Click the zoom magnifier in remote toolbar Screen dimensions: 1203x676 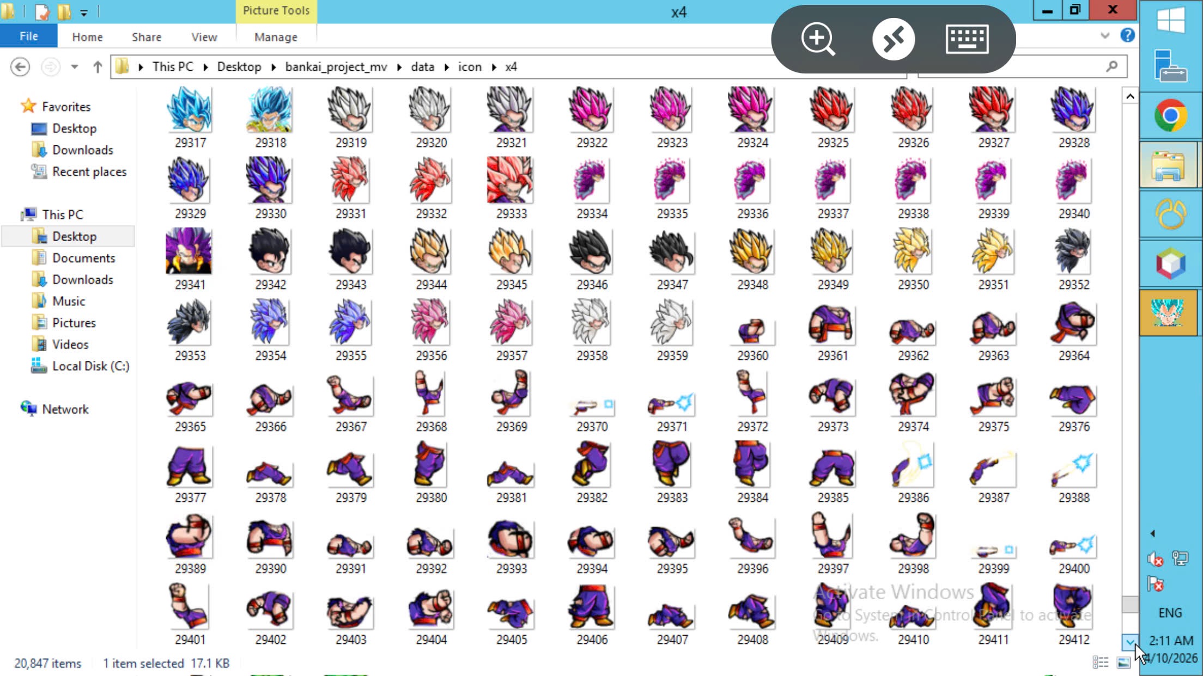coord(817,39)
